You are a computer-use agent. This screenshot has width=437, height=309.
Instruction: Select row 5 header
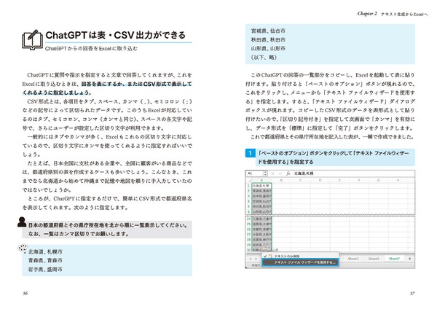[248, 206]
